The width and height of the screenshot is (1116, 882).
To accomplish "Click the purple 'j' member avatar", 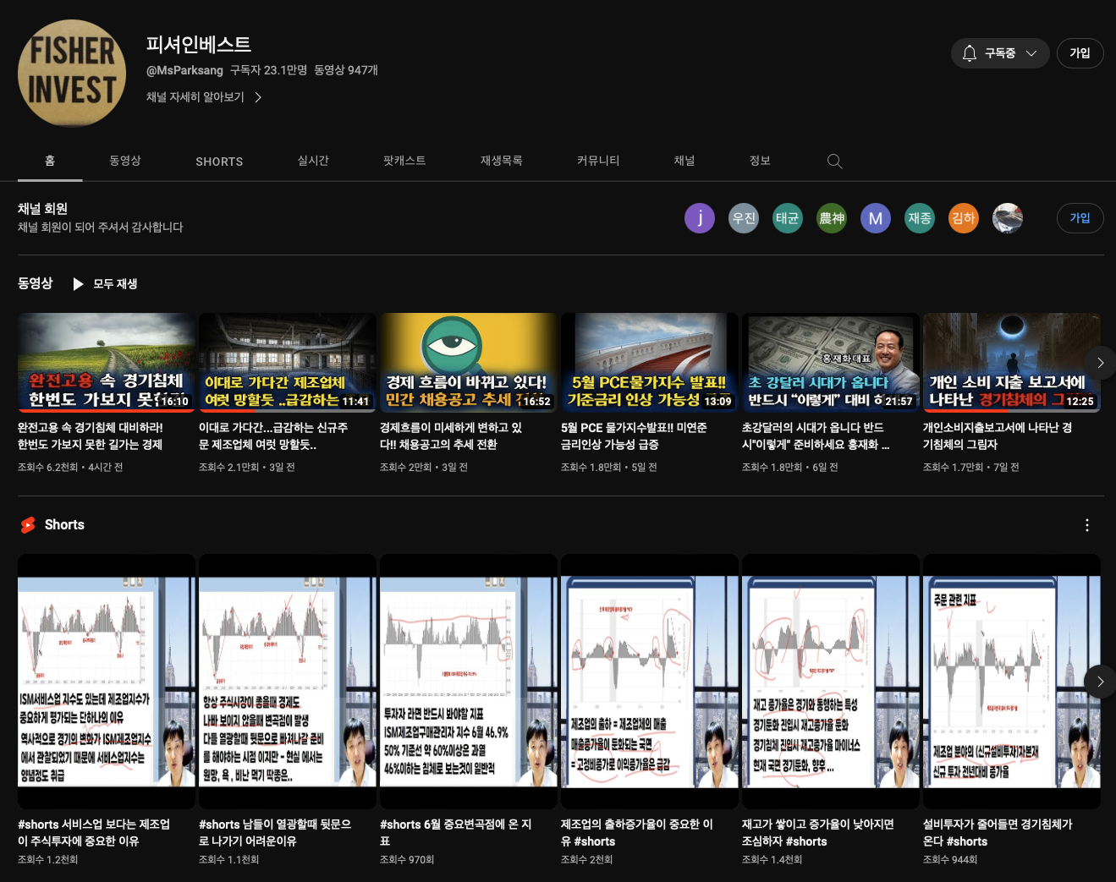I will pyautogui.click(x=700, y=218).
